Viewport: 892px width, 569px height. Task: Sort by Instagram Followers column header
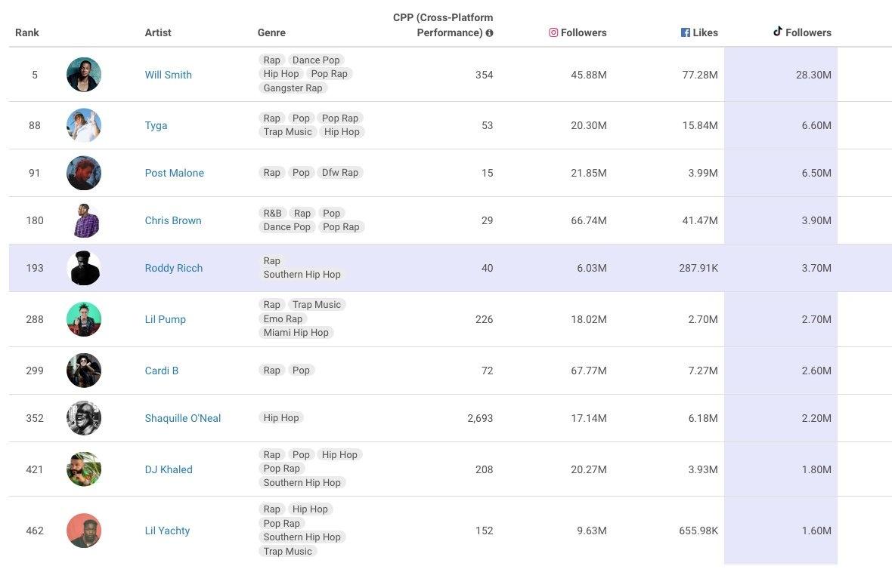578,32
